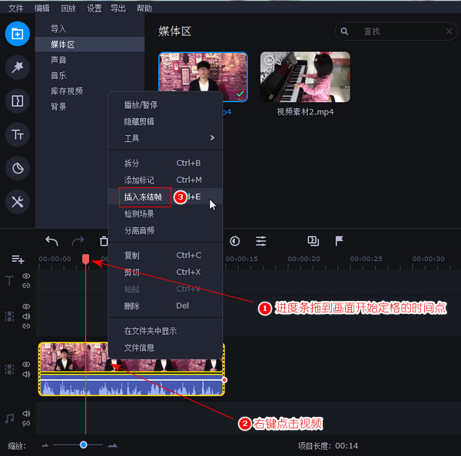Toggle main video track visibility eye
Viewport: 461px width, 456px height.
(26, 365)
